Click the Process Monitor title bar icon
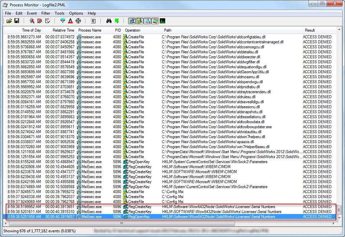This screenshot has width=345, height=237. 5,5
